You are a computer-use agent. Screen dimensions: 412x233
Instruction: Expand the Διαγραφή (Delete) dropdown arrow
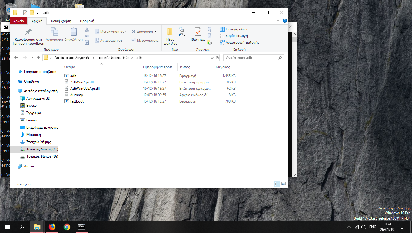click(155, 32)
